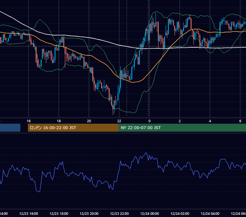Click the '20' hour label on price chart axis
Screen dimensions: 246x217
[x=89, y=121]
